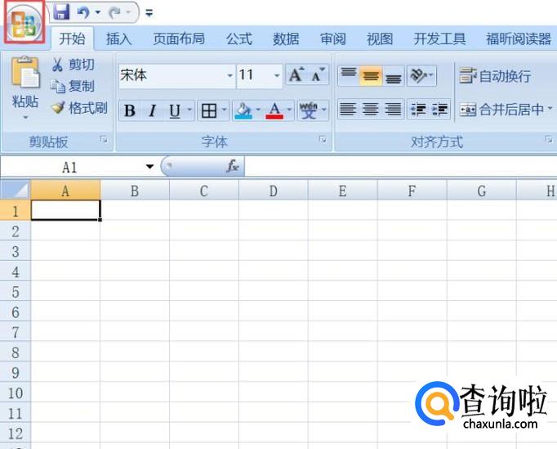The height and width of the screenshot is (449, 557).
Task: Save workbook using quick access icon
Action: coord(61,12)
